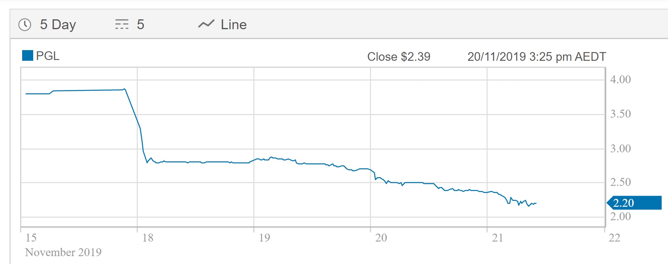
Task: Click the 4.00 price axis label
Action: 620,79
